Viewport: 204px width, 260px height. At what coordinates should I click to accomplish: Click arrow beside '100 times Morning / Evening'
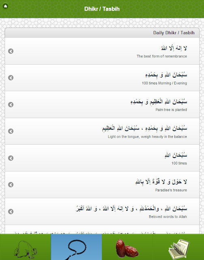(11, 78)
